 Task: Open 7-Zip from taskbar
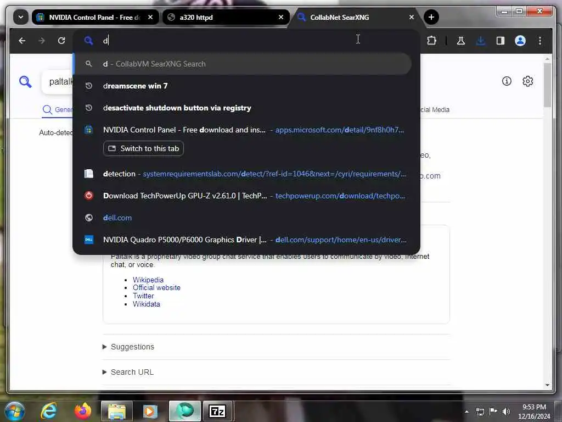[x=217, y=411]
